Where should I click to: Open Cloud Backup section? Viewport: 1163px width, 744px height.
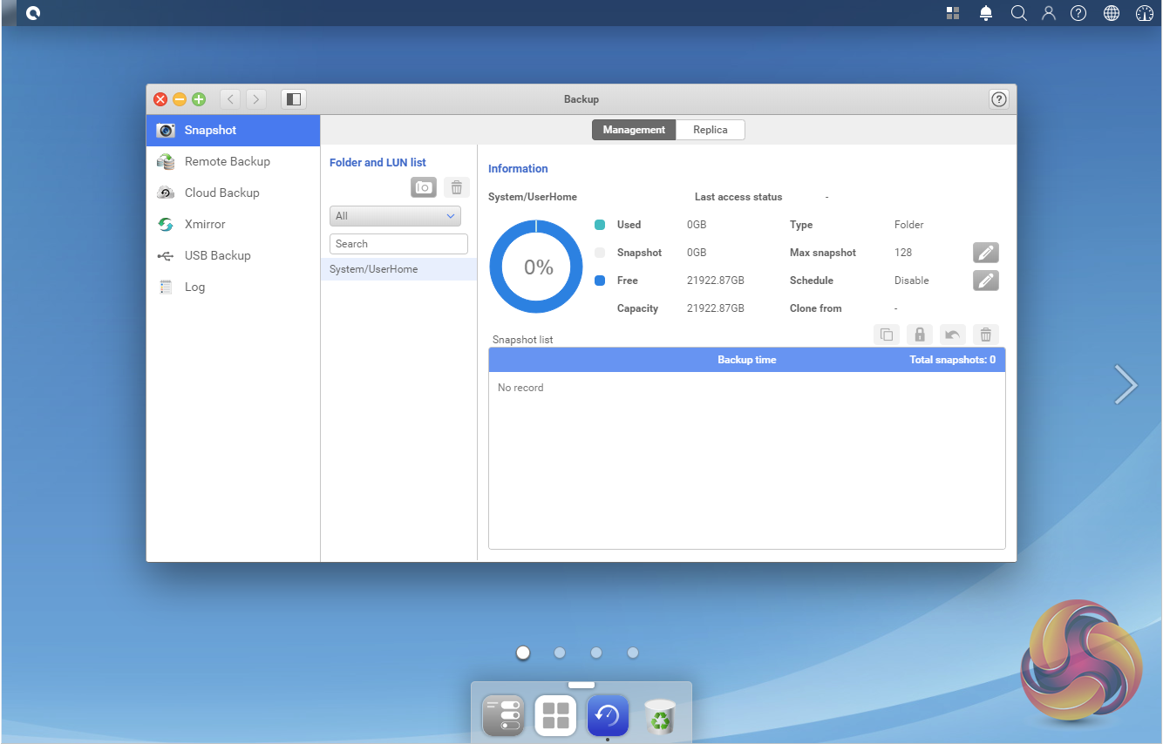(221, 193)
